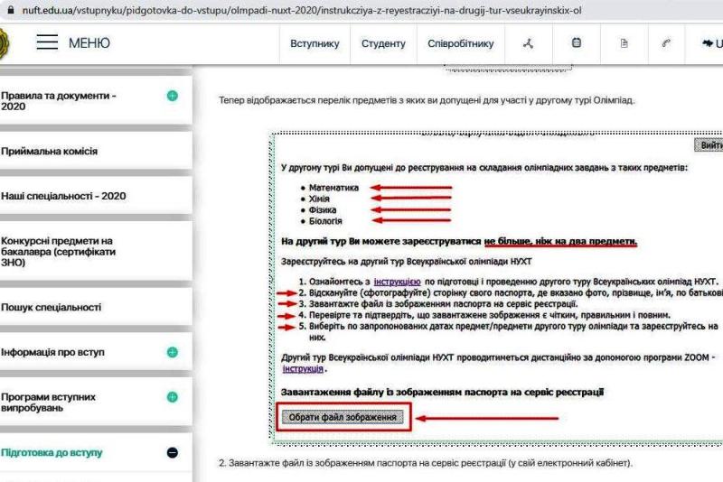This screenshot has height=482, width=723.
Task: Click the 'Біологія' subject entry
Action: [325, 221]
